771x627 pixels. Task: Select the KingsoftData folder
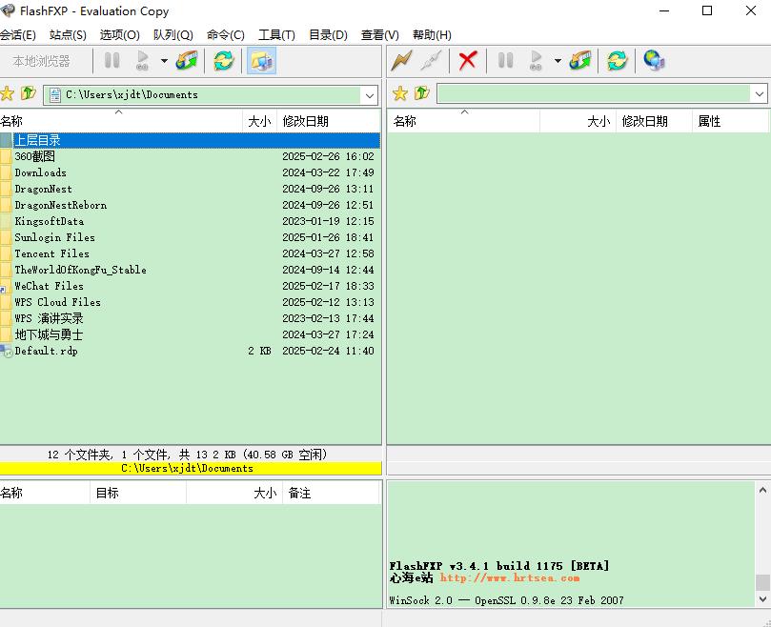tap(191, 221)
